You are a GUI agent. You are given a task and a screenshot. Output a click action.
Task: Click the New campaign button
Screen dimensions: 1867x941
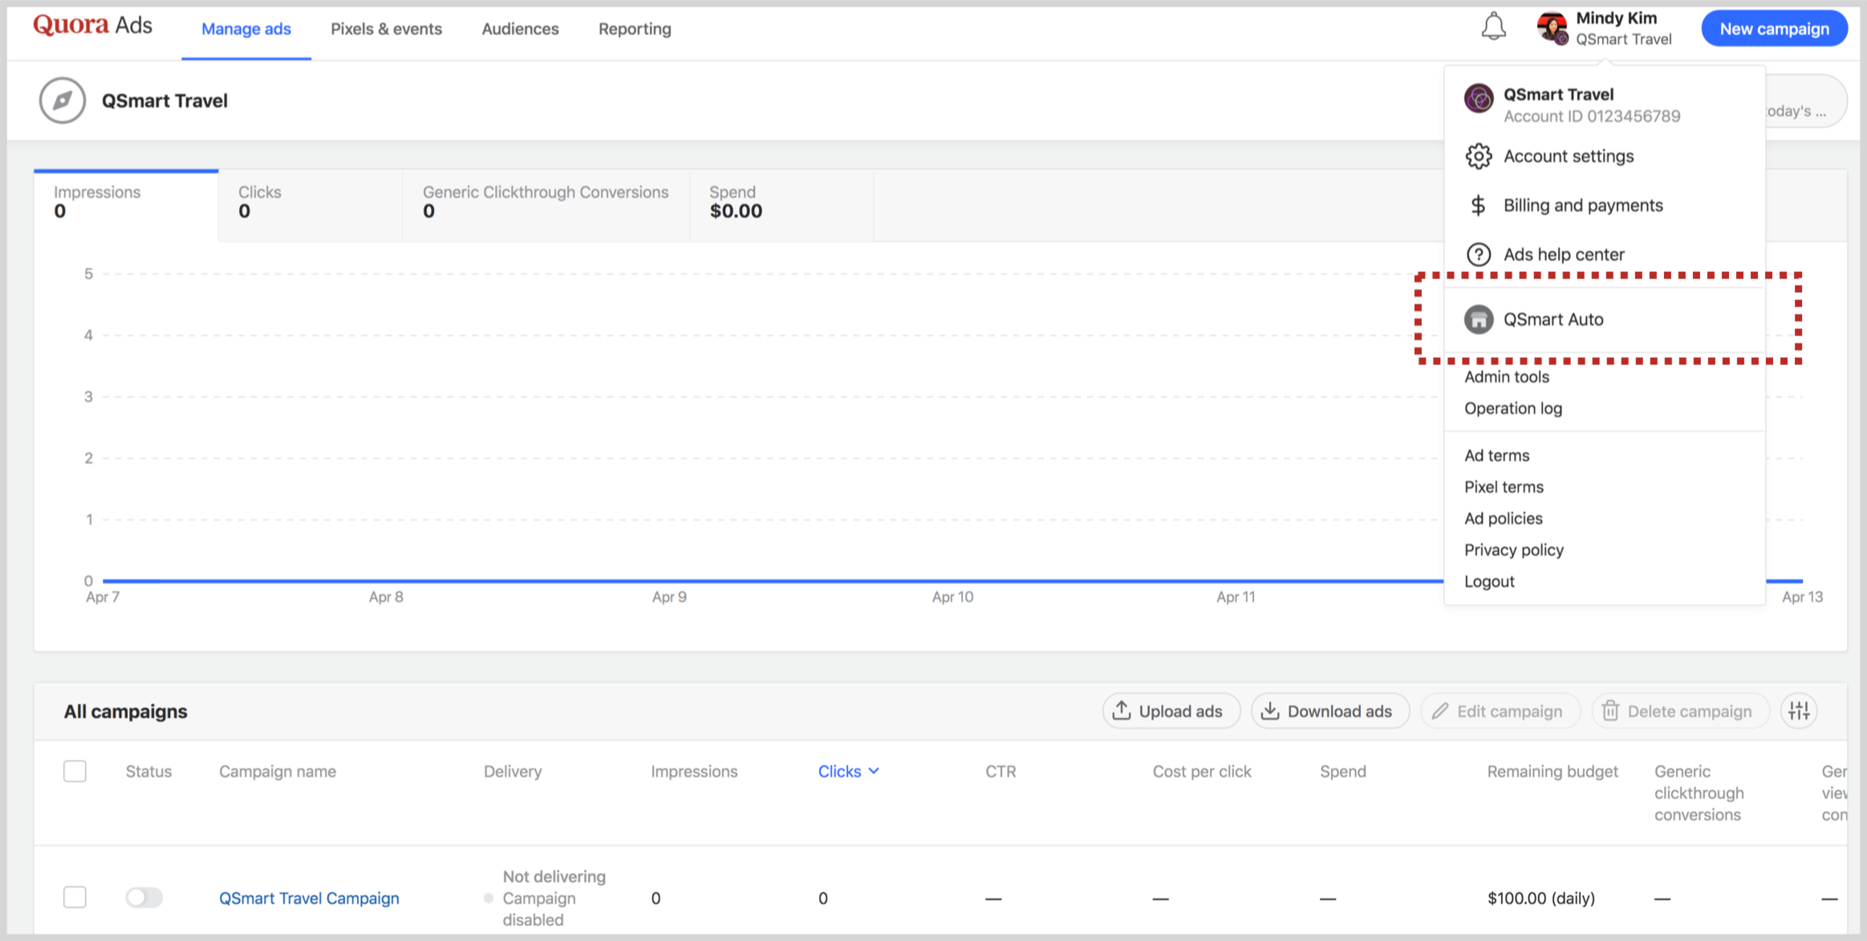[1774, 29]
